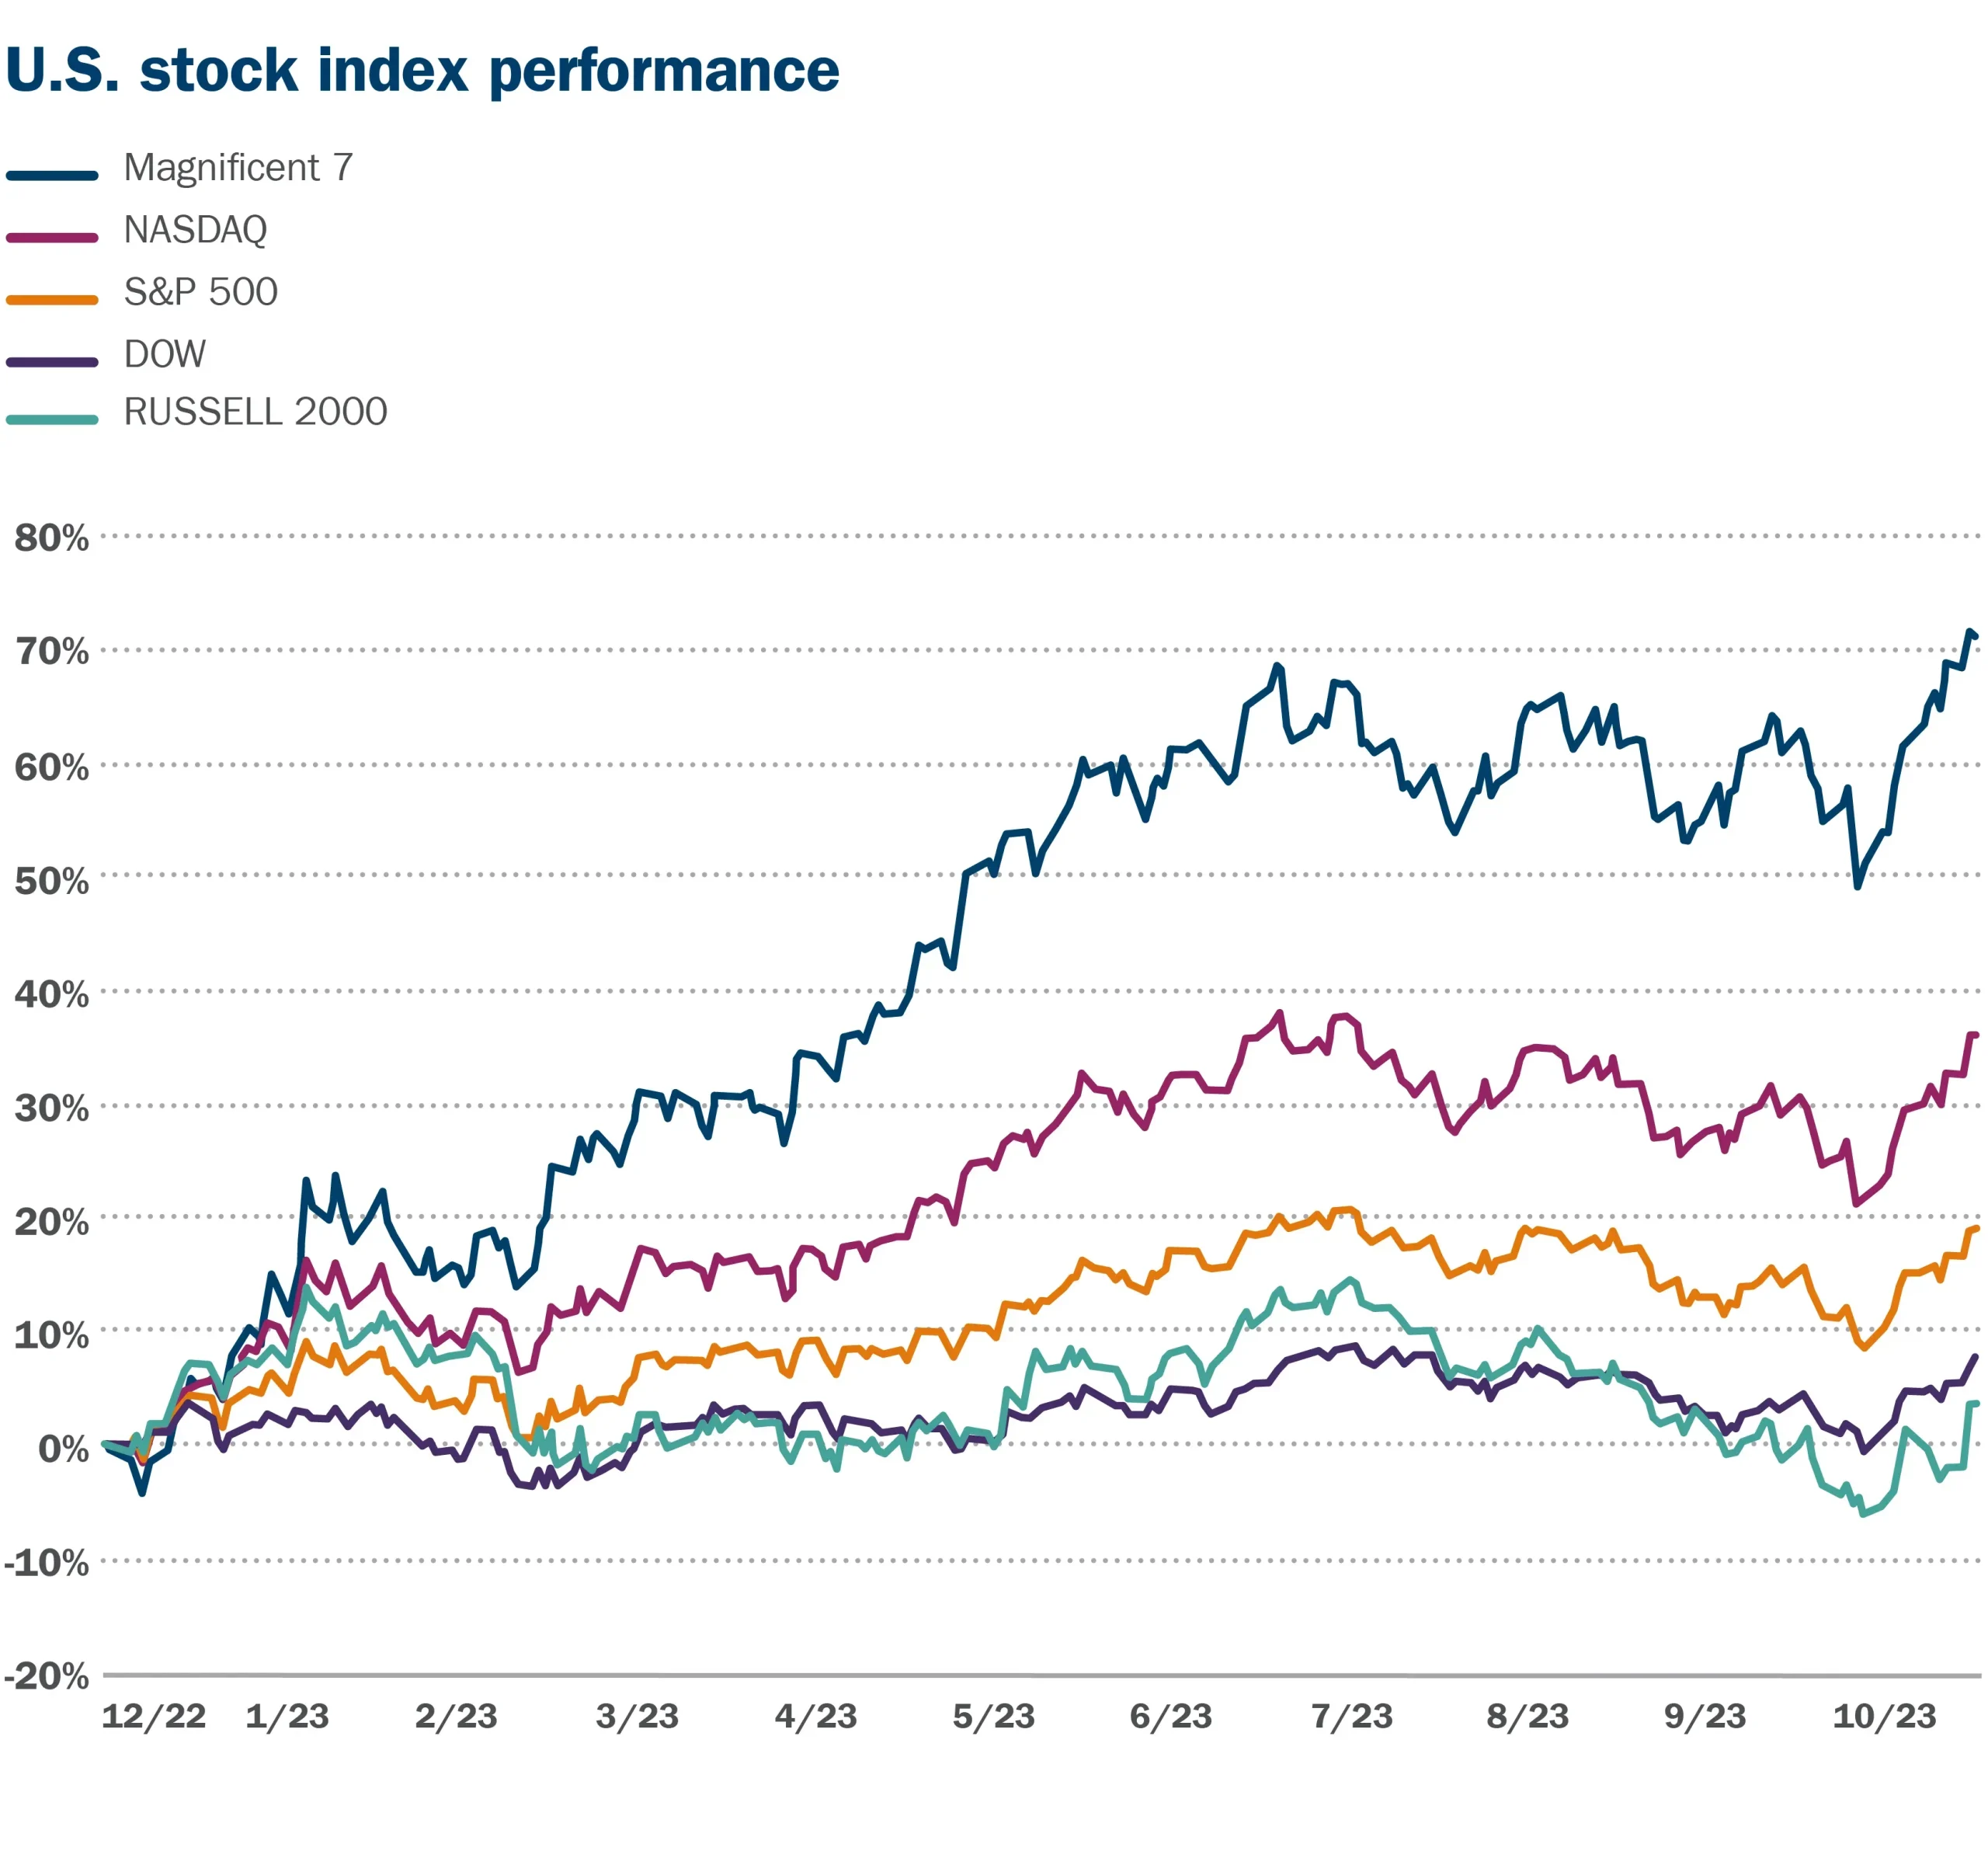
Task: Click the -20% y-axis label
Action: 46,1676
